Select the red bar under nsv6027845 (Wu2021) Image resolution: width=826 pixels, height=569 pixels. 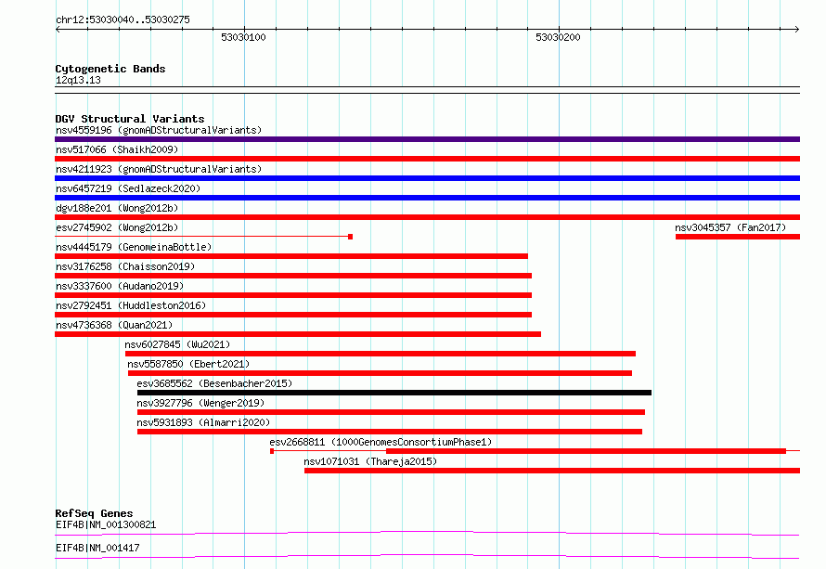(381, 354)
